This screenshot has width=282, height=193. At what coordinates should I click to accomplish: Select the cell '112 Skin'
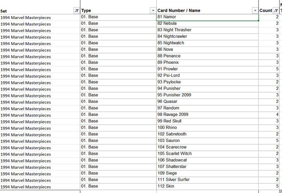[x=207, y=187]
